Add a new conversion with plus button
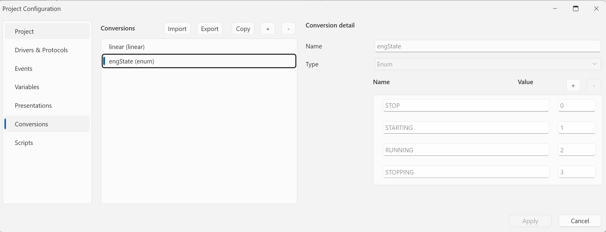 click(268, 29)
